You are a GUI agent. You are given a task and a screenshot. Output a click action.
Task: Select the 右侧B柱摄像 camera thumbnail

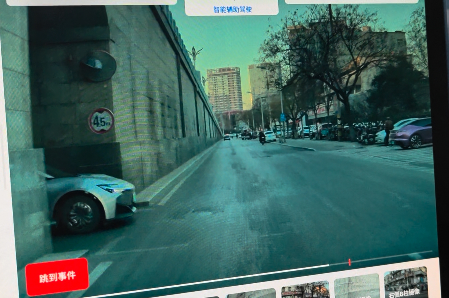coord(405,283)
